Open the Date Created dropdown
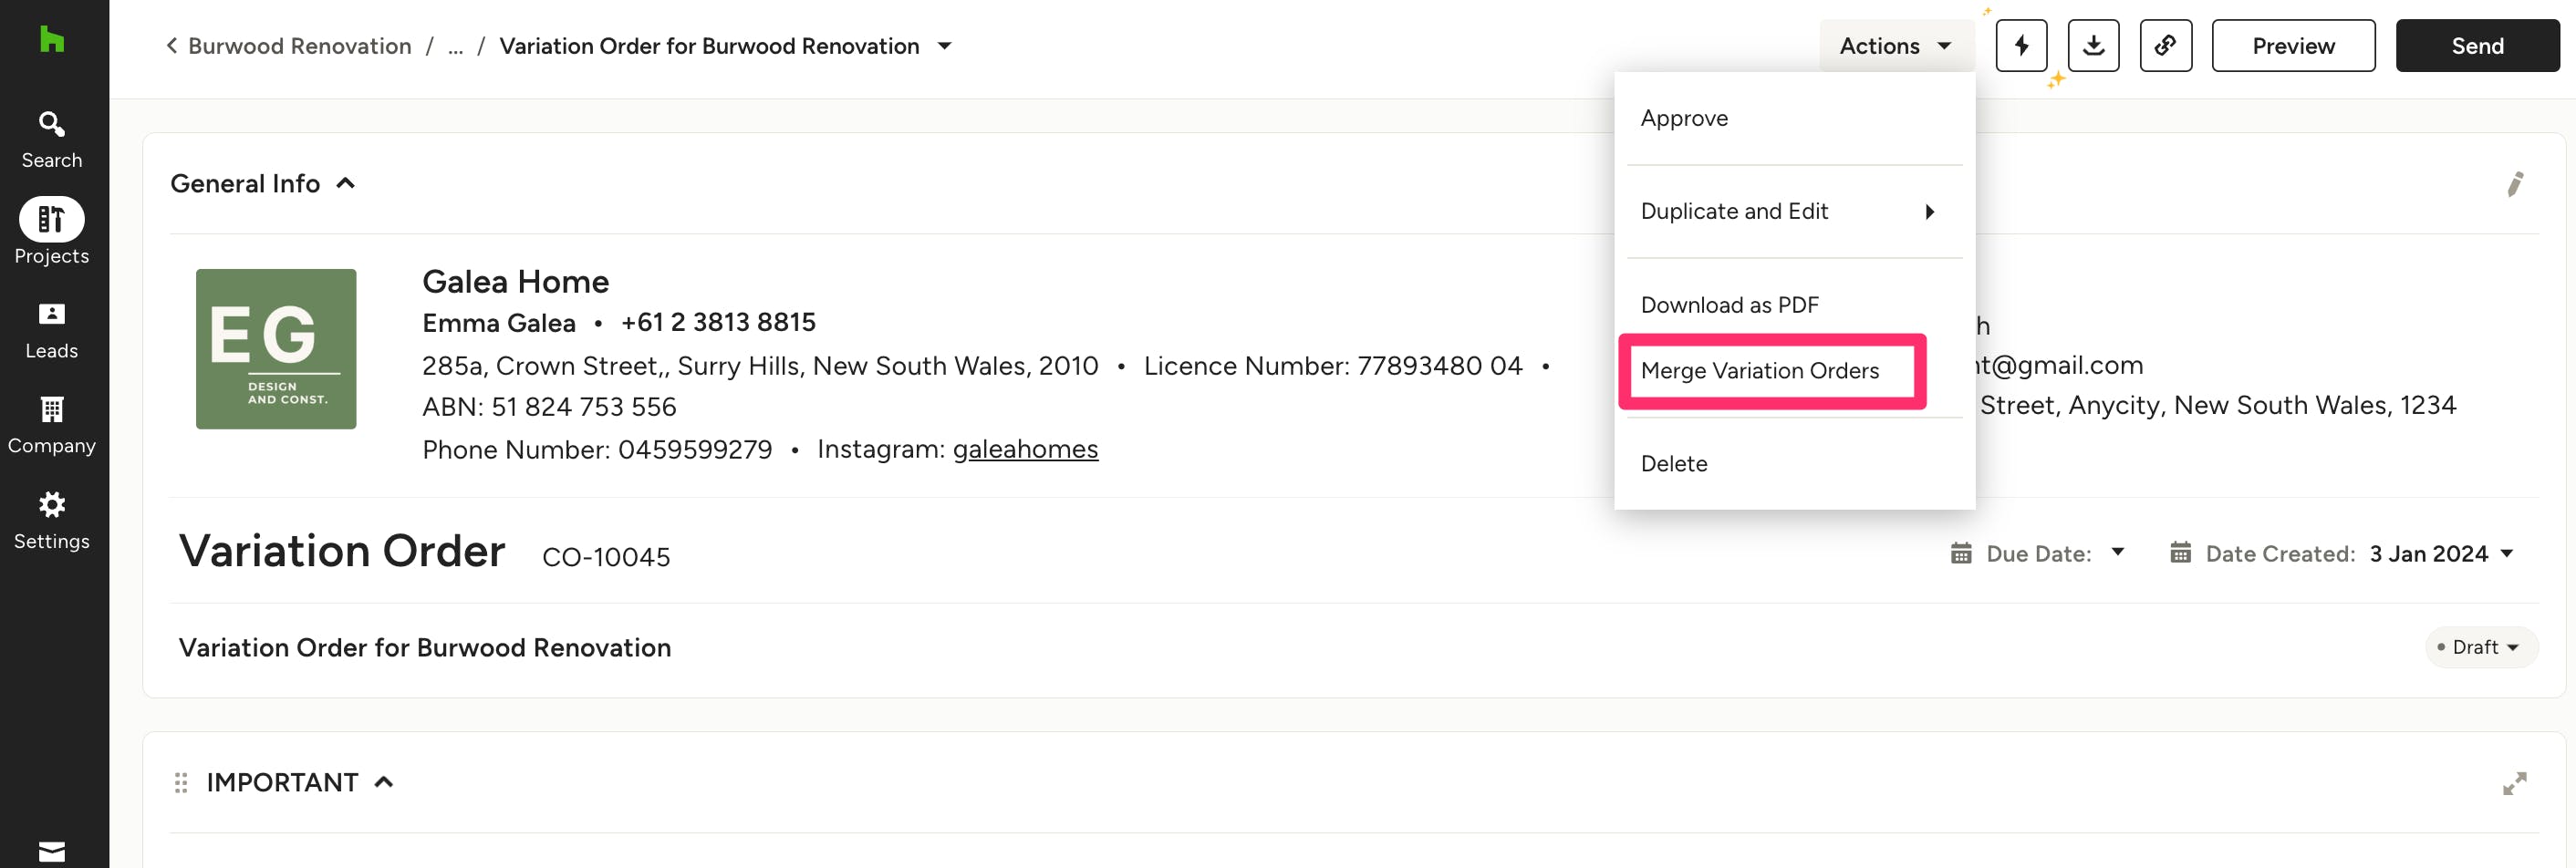 click(2506, 554)
